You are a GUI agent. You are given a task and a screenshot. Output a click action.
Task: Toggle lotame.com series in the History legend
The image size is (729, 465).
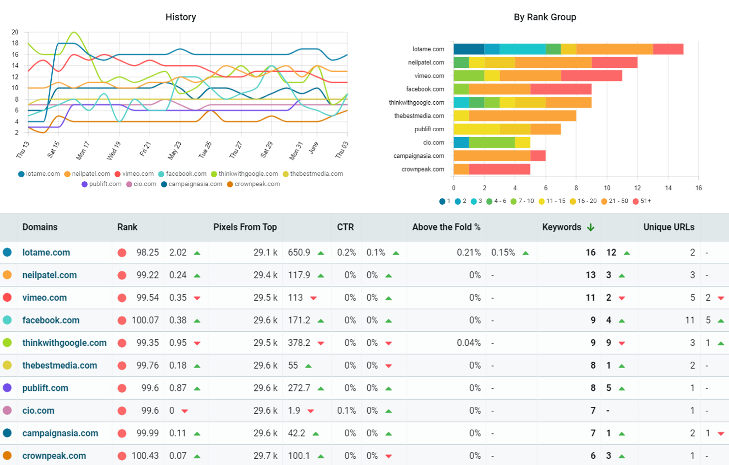39,173
